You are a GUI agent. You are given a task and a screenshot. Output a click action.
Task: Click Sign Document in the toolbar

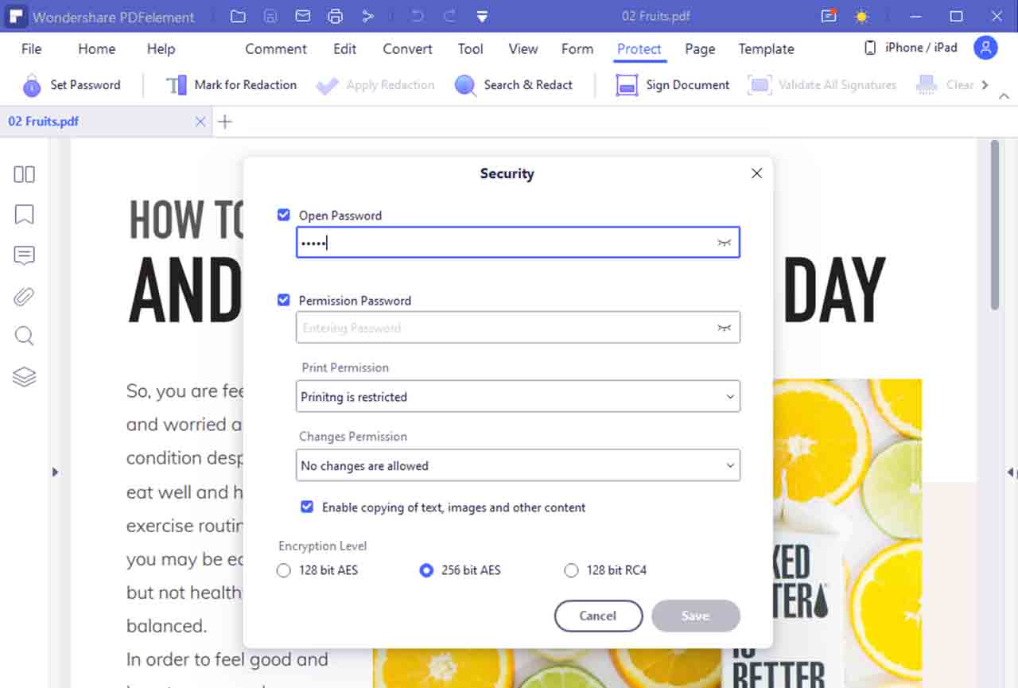(x=673, y=85)
